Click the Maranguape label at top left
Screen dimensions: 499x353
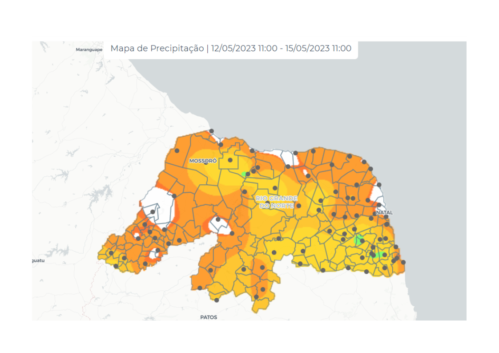pyautogui.click(x=89, y=49)
